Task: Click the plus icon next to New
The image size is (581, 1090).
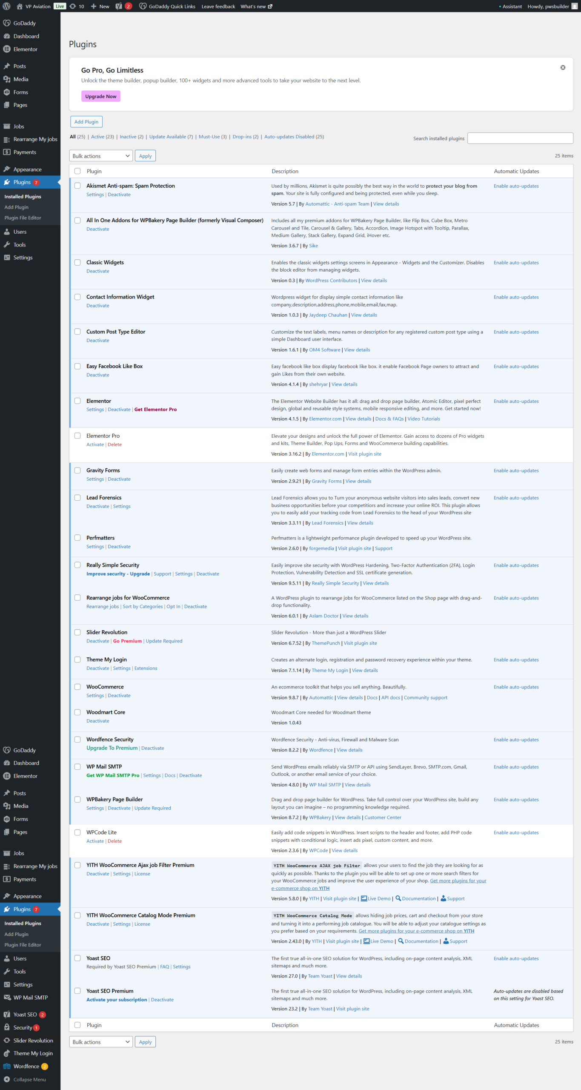Action: pos(94,6)
